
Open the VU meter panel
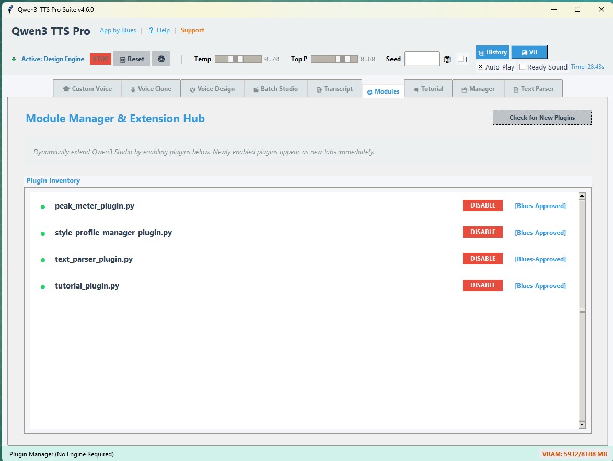click(x=529, y=52)
